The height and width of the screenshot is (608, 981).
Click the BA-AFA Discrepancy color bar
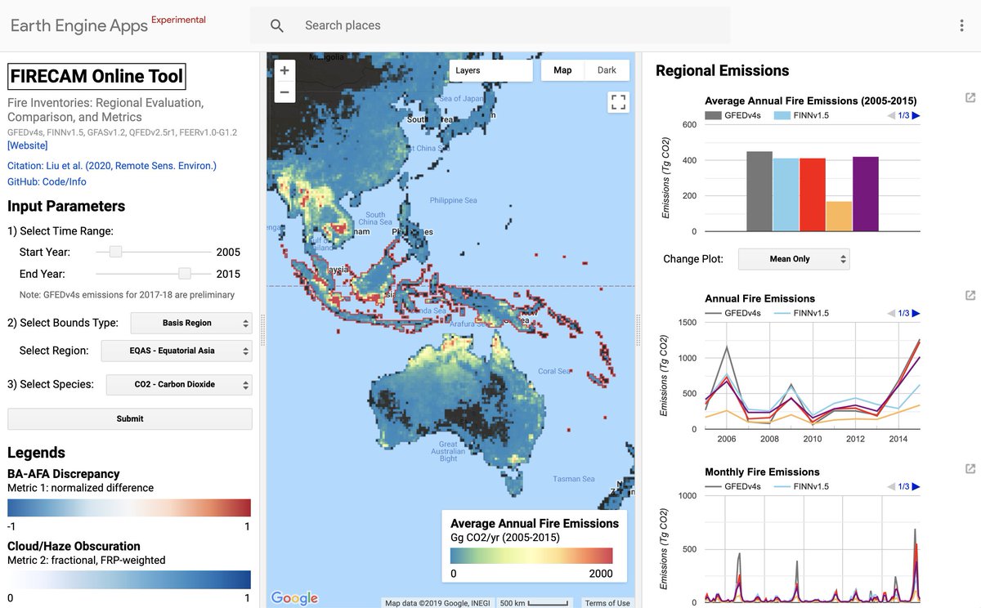tap(129, 507)
